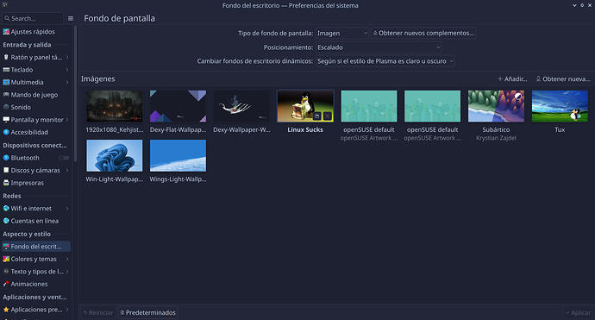595x320 pixels.
Task: Select the first openSUSE default thumbnail
Action: point(369,106)
